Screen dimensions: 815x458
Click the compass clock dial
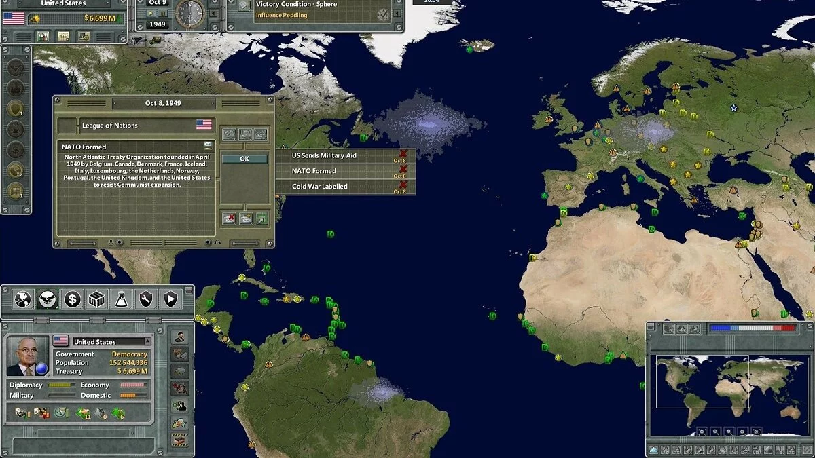click(189, 13)
